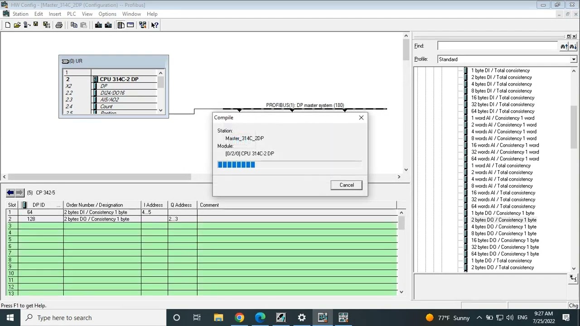This screenshot has width=580, height=326.
Task: Click the search downward binoculars icon
Action: click(573, 46)
